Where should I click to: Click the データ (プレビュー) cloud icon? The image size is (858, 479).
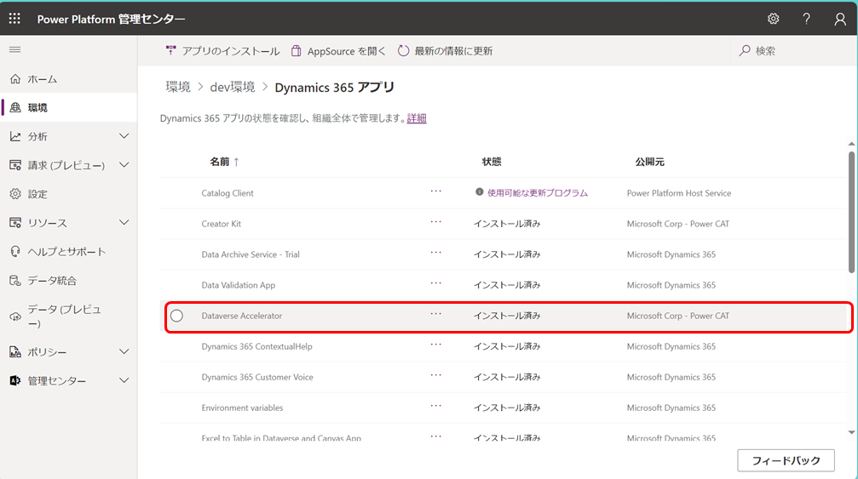pos(15,316)
